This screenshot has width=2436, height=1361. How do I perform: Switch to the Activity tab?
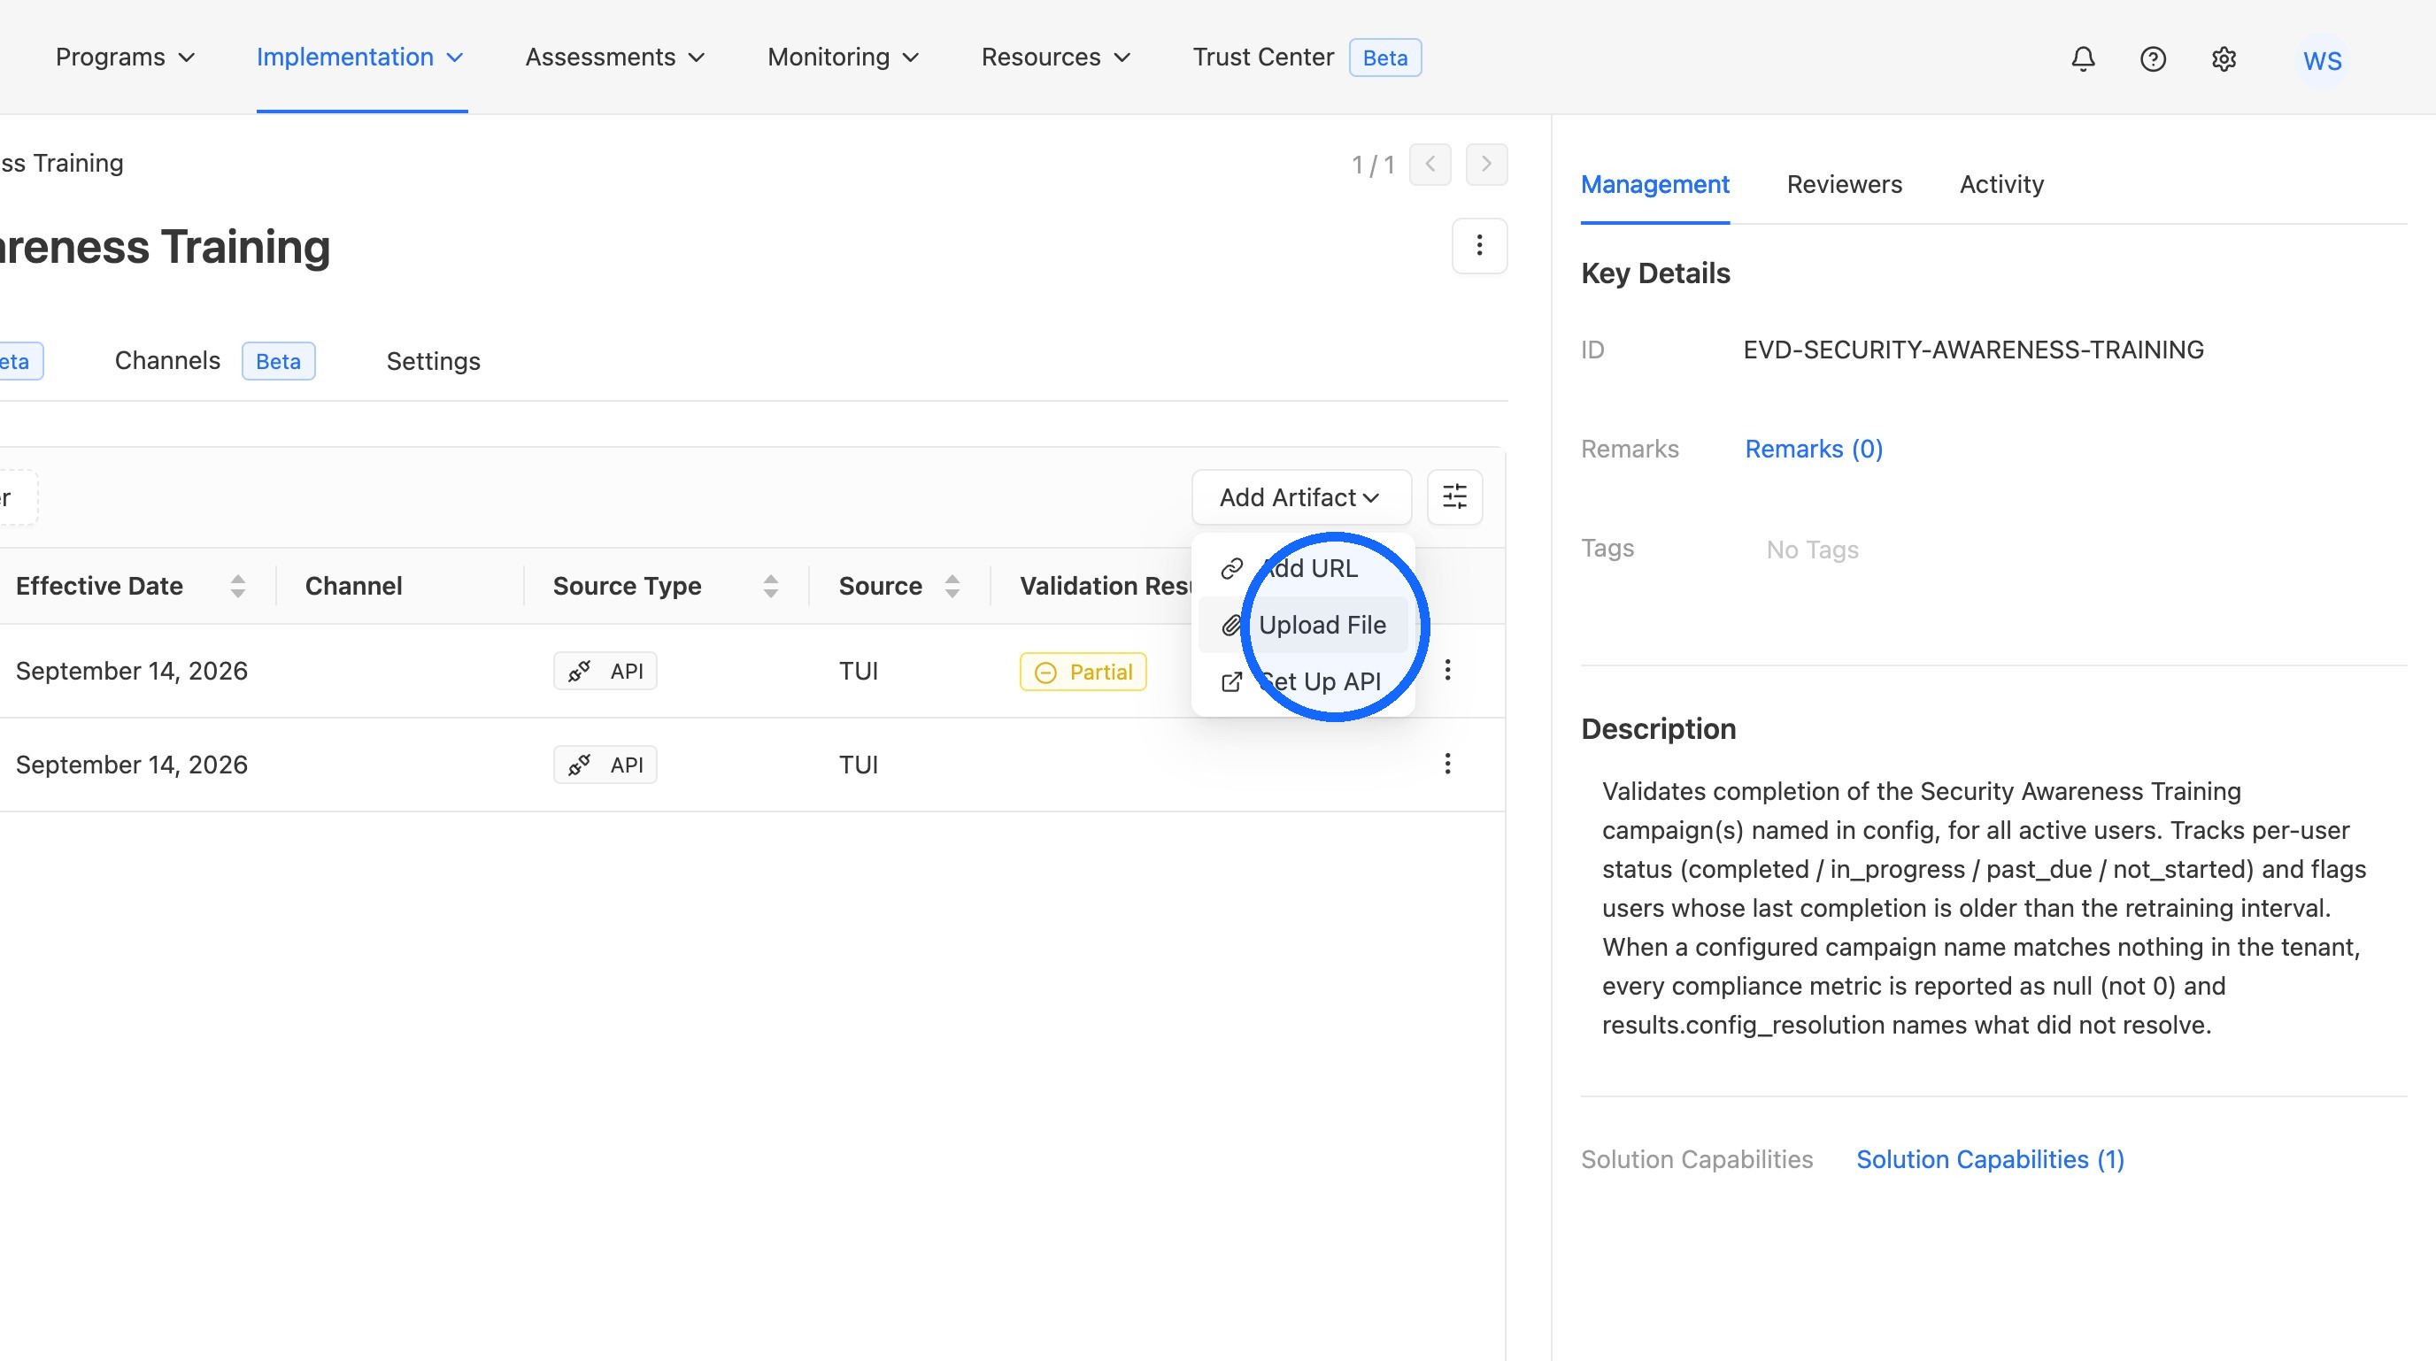pyautogui.click(x=2001, y=184)
